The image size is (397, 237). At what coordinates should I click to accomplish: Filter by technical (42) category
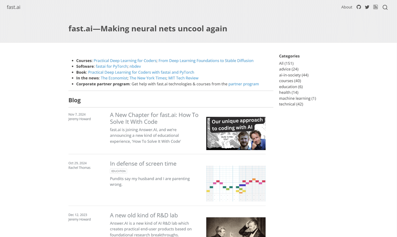click(x=291, y=104)
